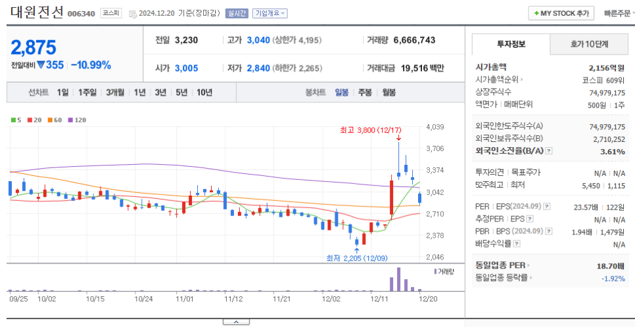
Task: Click orange 60-day moving average legend marker
Action: [x=50, y=120]
